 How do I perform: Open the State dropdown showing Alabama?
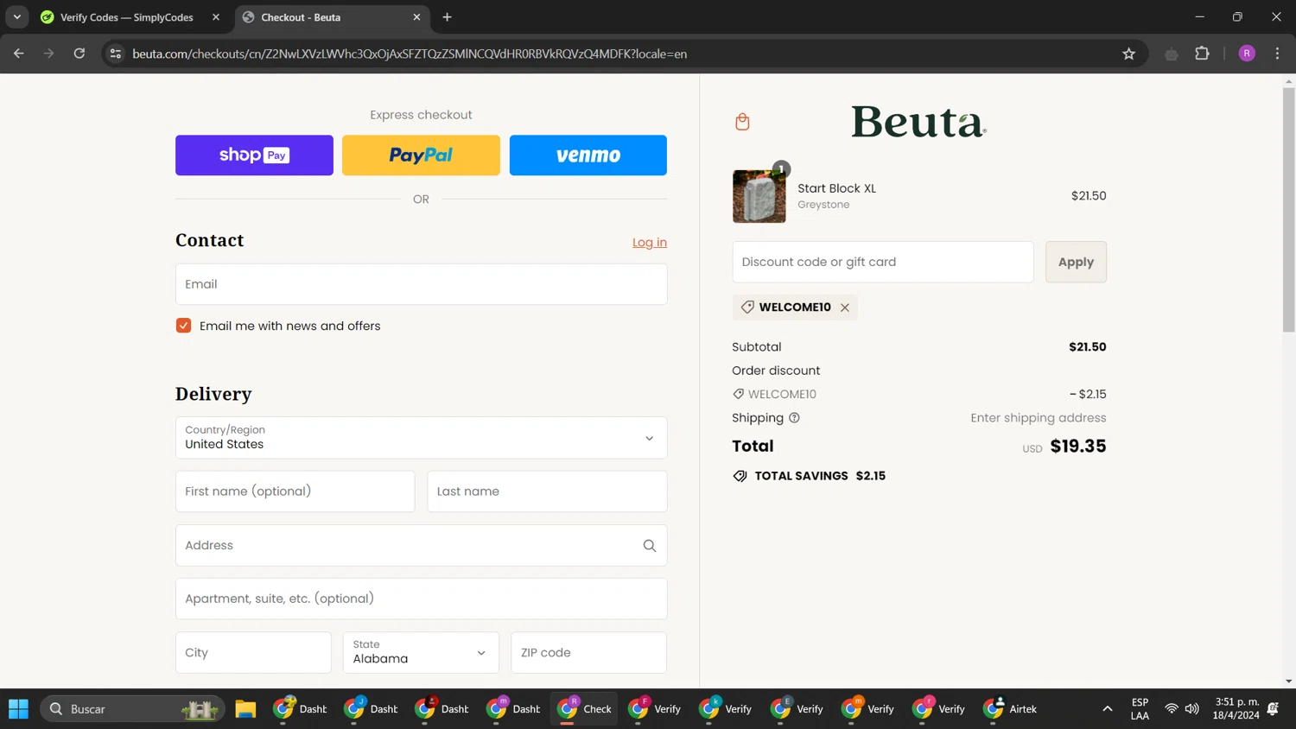[x=421, y=653]
